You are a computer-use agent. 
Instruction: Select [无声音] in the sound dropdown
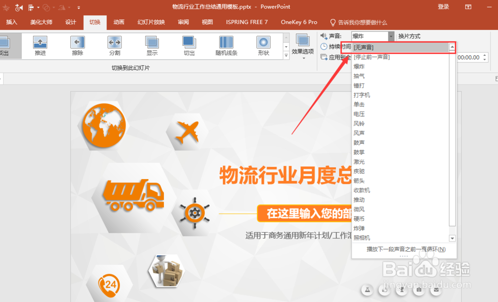(x=393, y=47)
